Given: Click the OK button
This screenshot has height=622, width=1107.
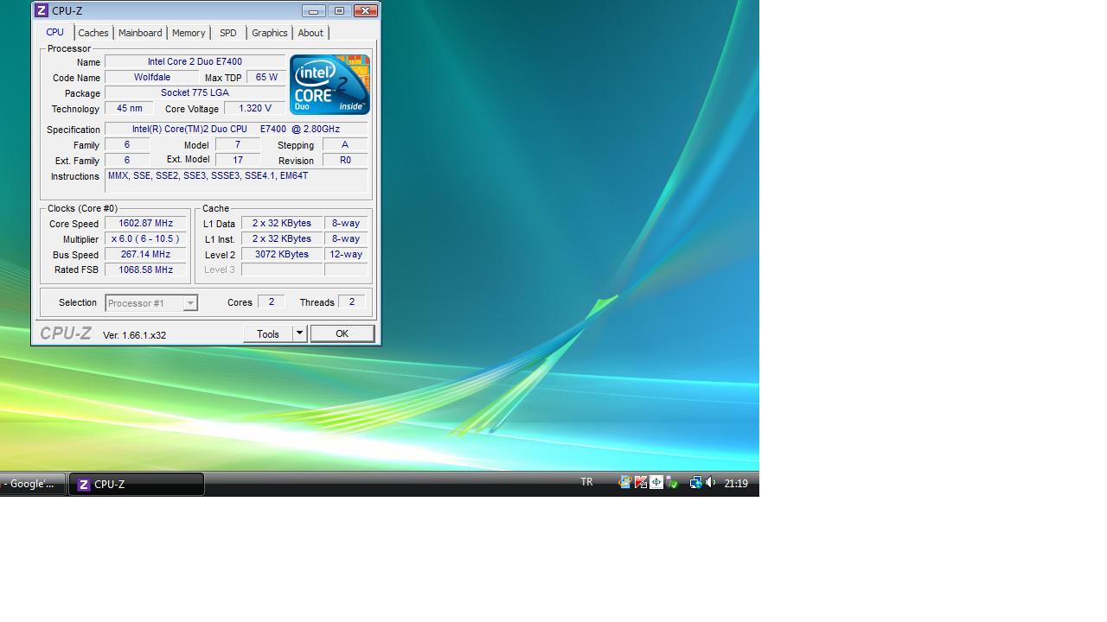Looking at the screenshot, I should click(342, 333).
